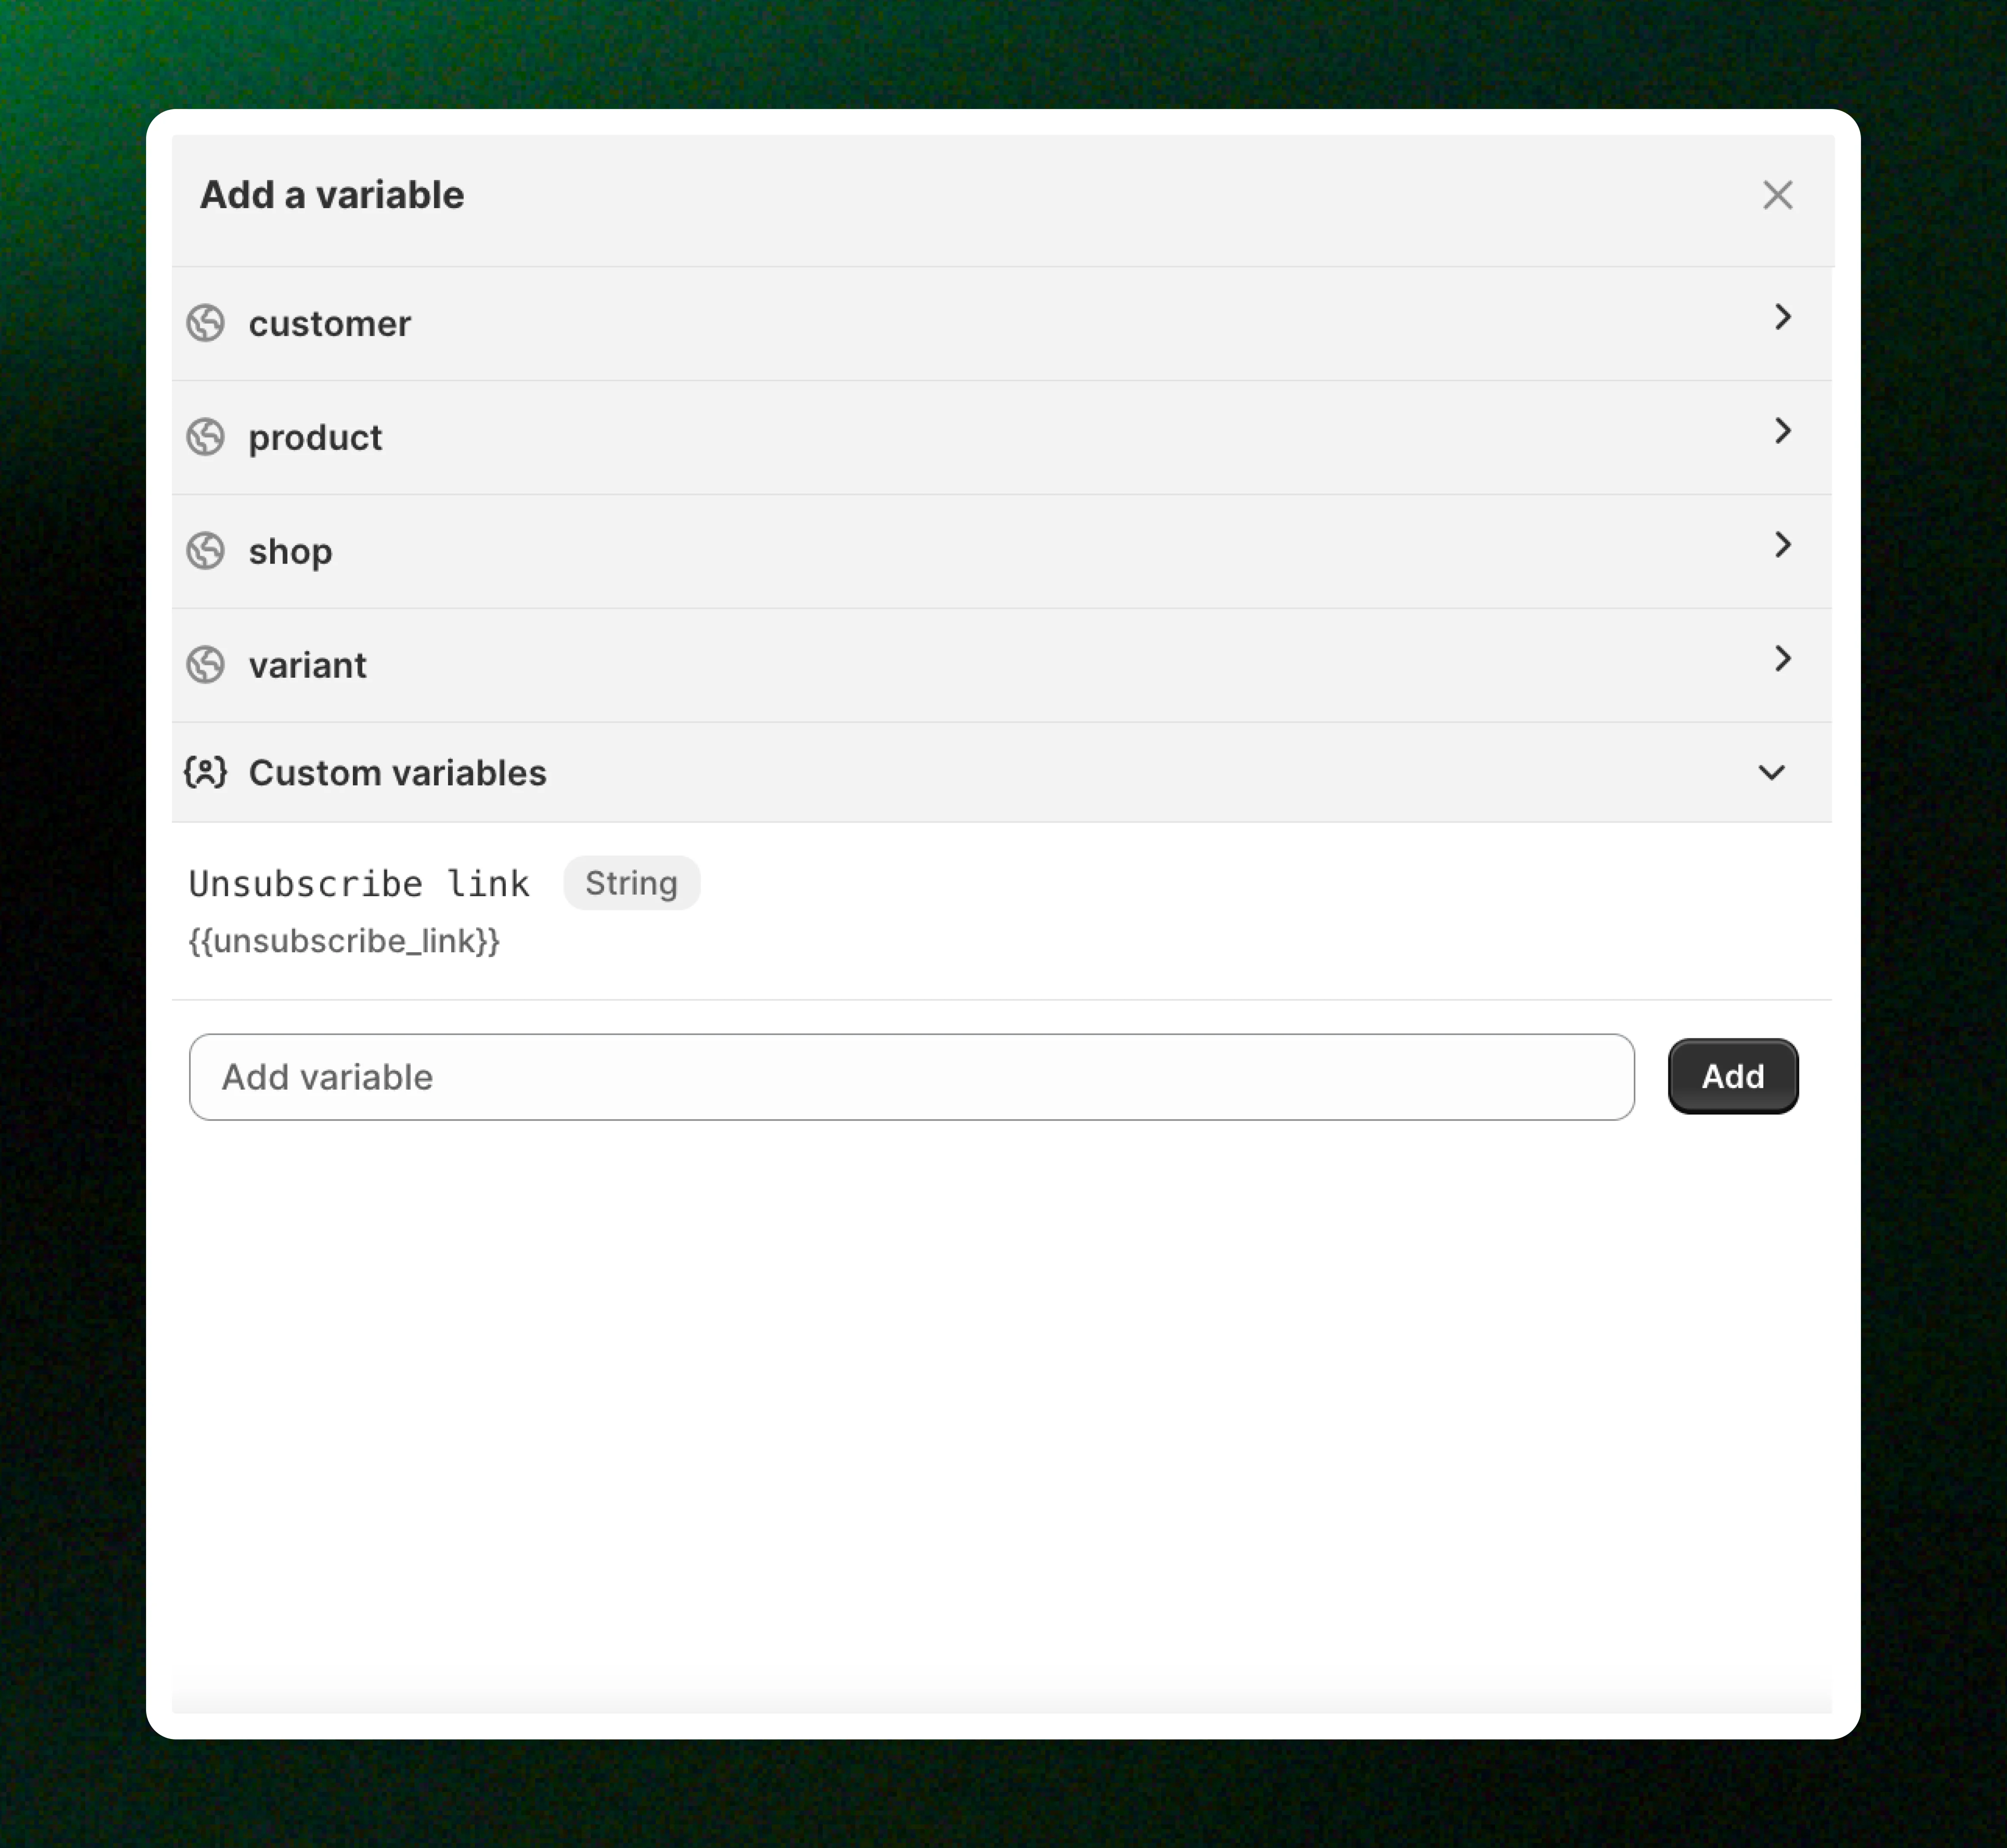The image size is (2007, 1848).
Task: Collapse the Custom variables section chevron
Action: [x=1771, y=772]
